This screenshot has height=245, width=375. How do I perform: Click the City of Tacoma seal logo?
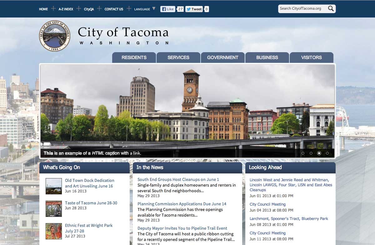click(x=55, y=36)
